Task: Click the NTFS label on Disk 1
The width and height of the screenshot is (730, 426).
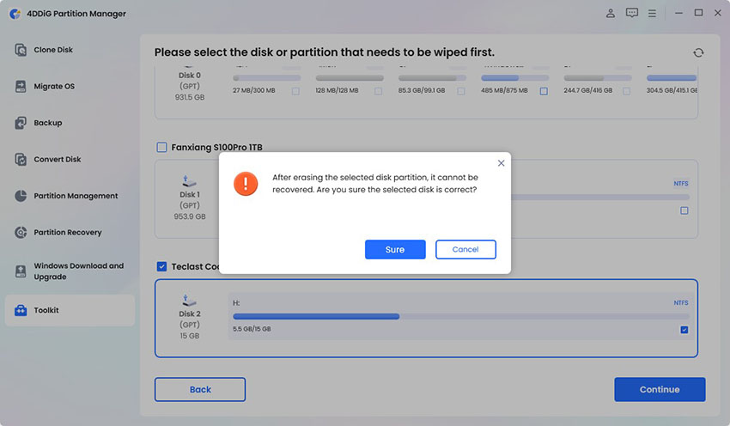Action: tap(681, 184)
